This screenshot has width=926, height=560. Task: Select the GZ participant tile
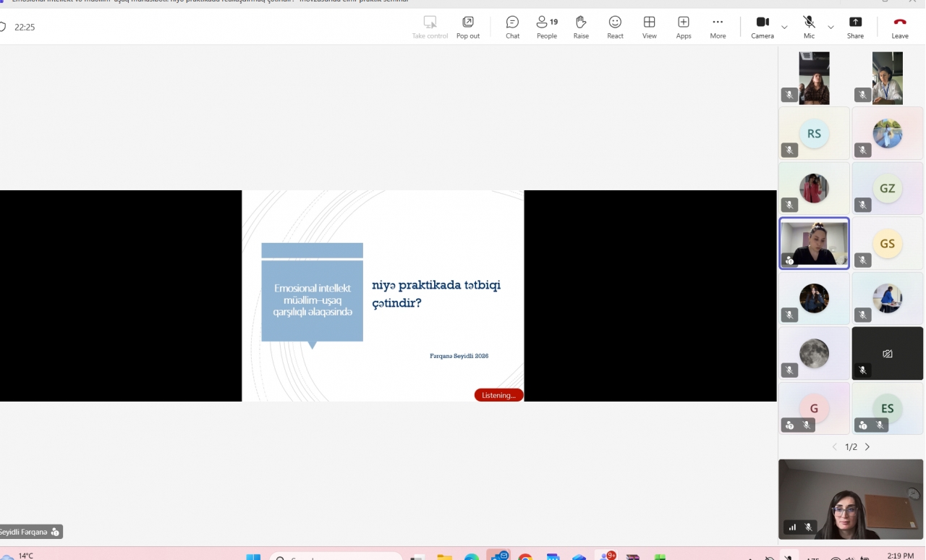[888, 188]
